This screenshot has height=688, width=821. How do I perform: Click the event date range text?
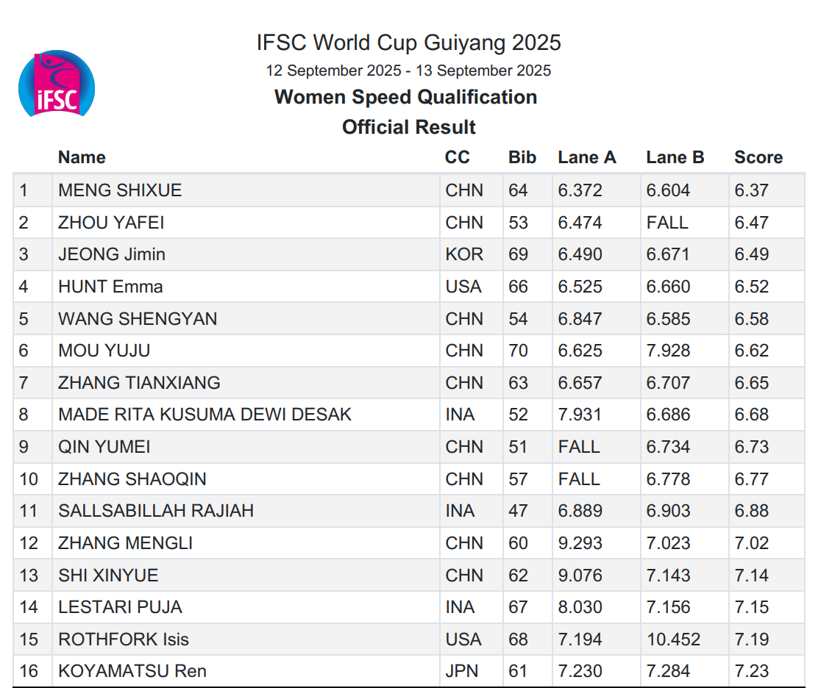click(408, 71)
